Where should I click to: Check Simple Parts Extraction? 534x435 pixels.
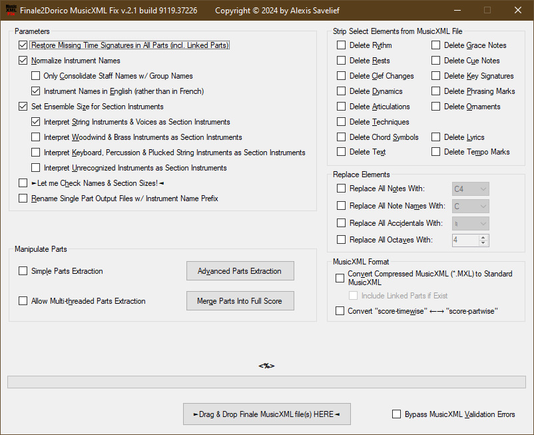pyautogui.click(x=23, y=271)
